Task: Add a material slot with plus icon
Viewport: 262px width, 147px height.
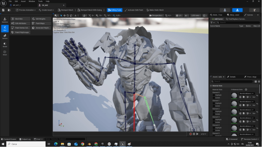Action: (246, 90)
